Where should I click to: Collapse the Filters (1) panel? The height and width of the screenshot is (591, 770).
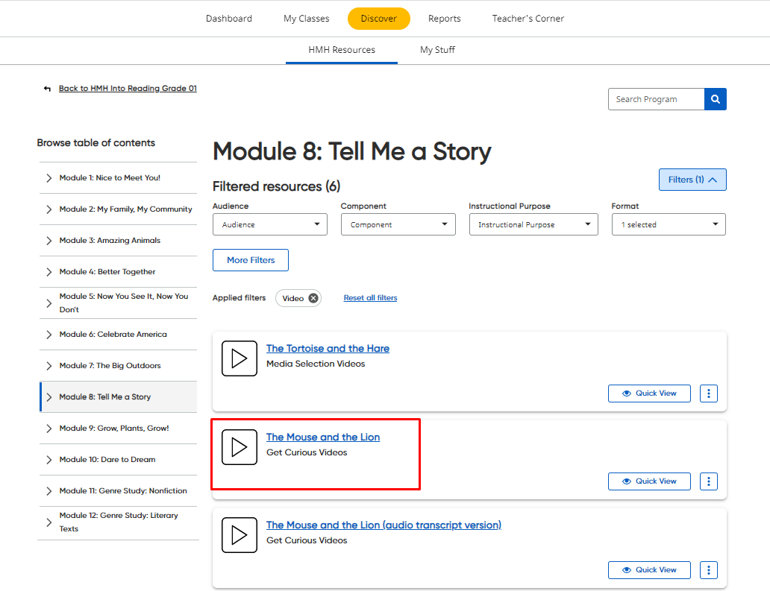tap(692, 180)
